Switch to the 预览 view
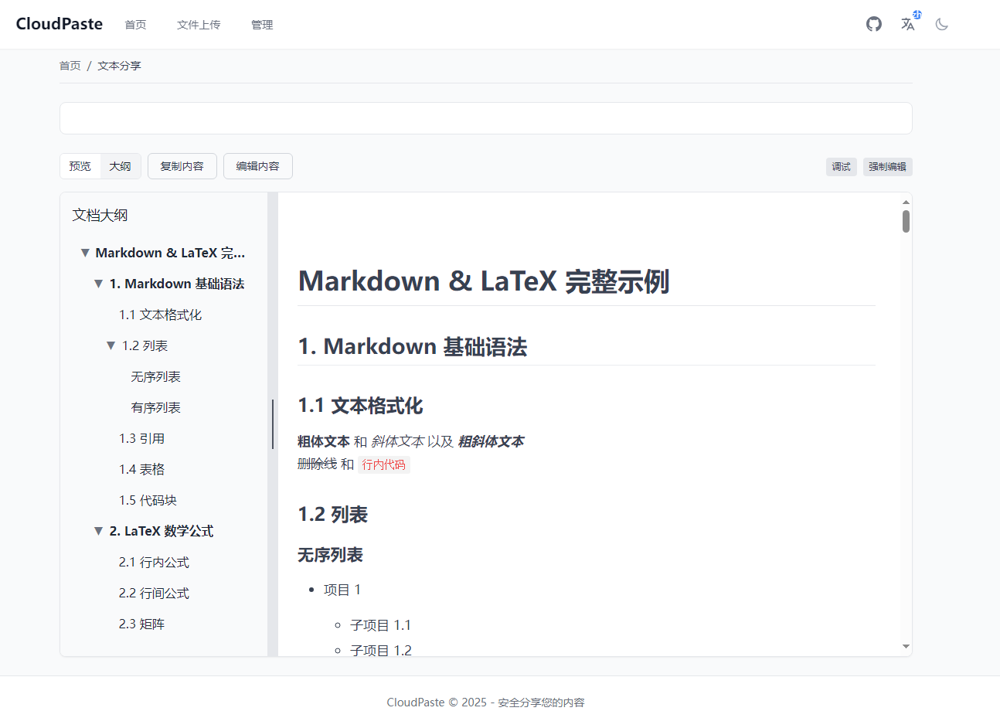This screenshot has width=1000, height=711. tap(80, 165)
